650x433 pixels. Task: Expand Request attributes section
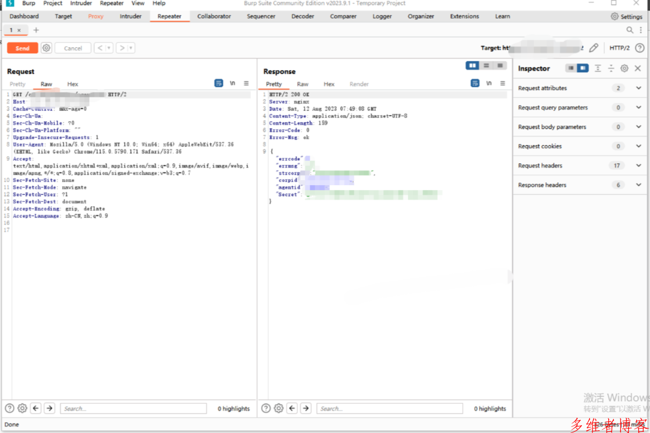[x=580, y=88]
